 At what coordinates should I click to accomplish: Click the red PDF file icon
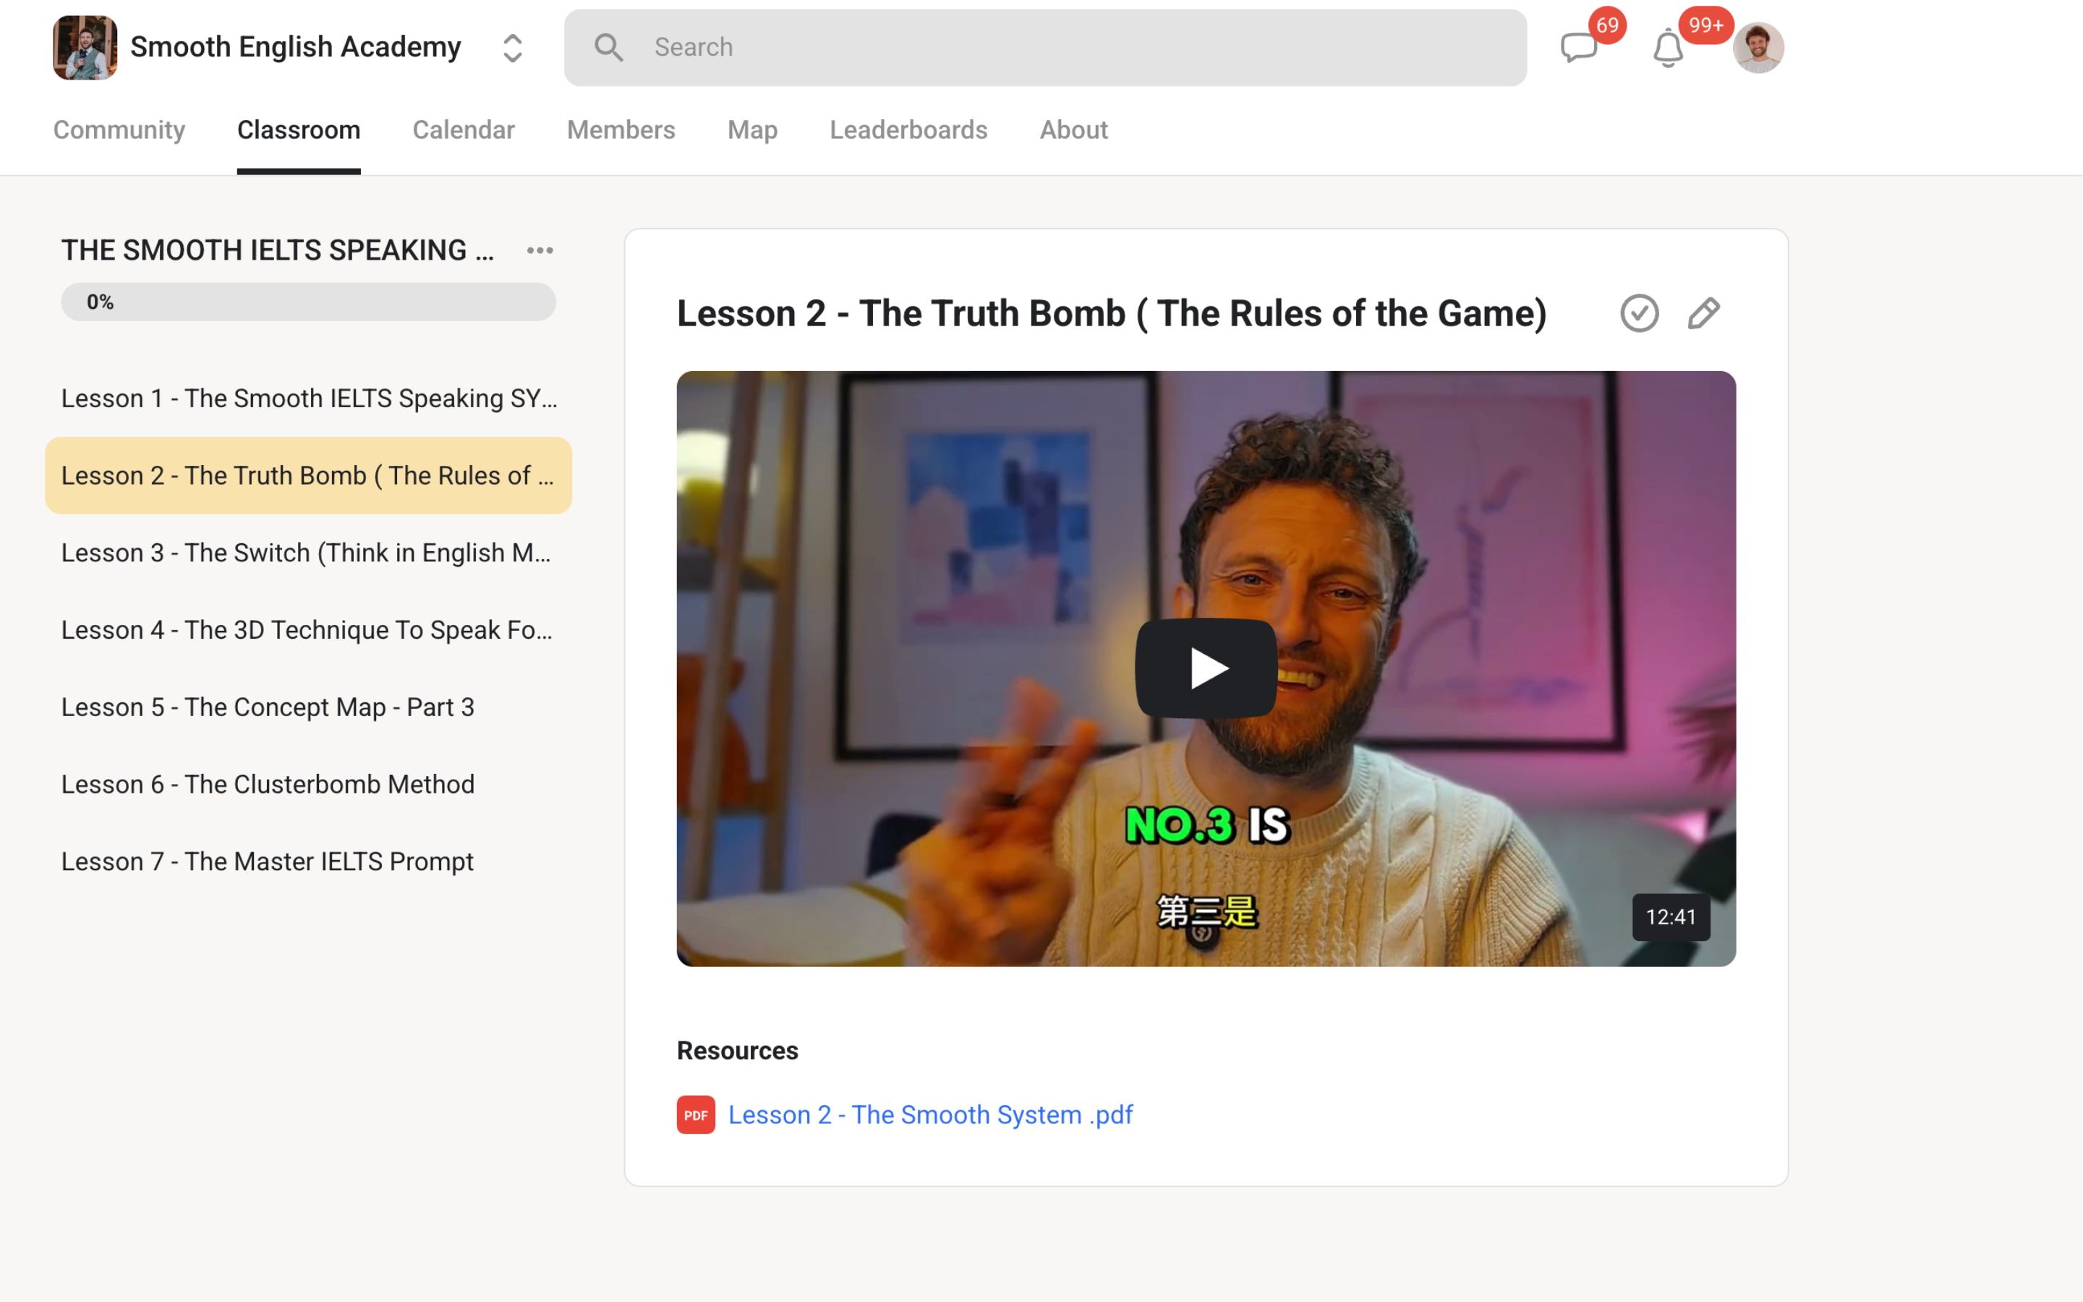click(696, 1114)
